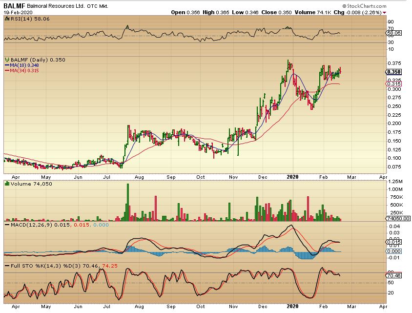
Task: Click the BALMF (Daily) 0.350 legend text
Action: (38, 60)
